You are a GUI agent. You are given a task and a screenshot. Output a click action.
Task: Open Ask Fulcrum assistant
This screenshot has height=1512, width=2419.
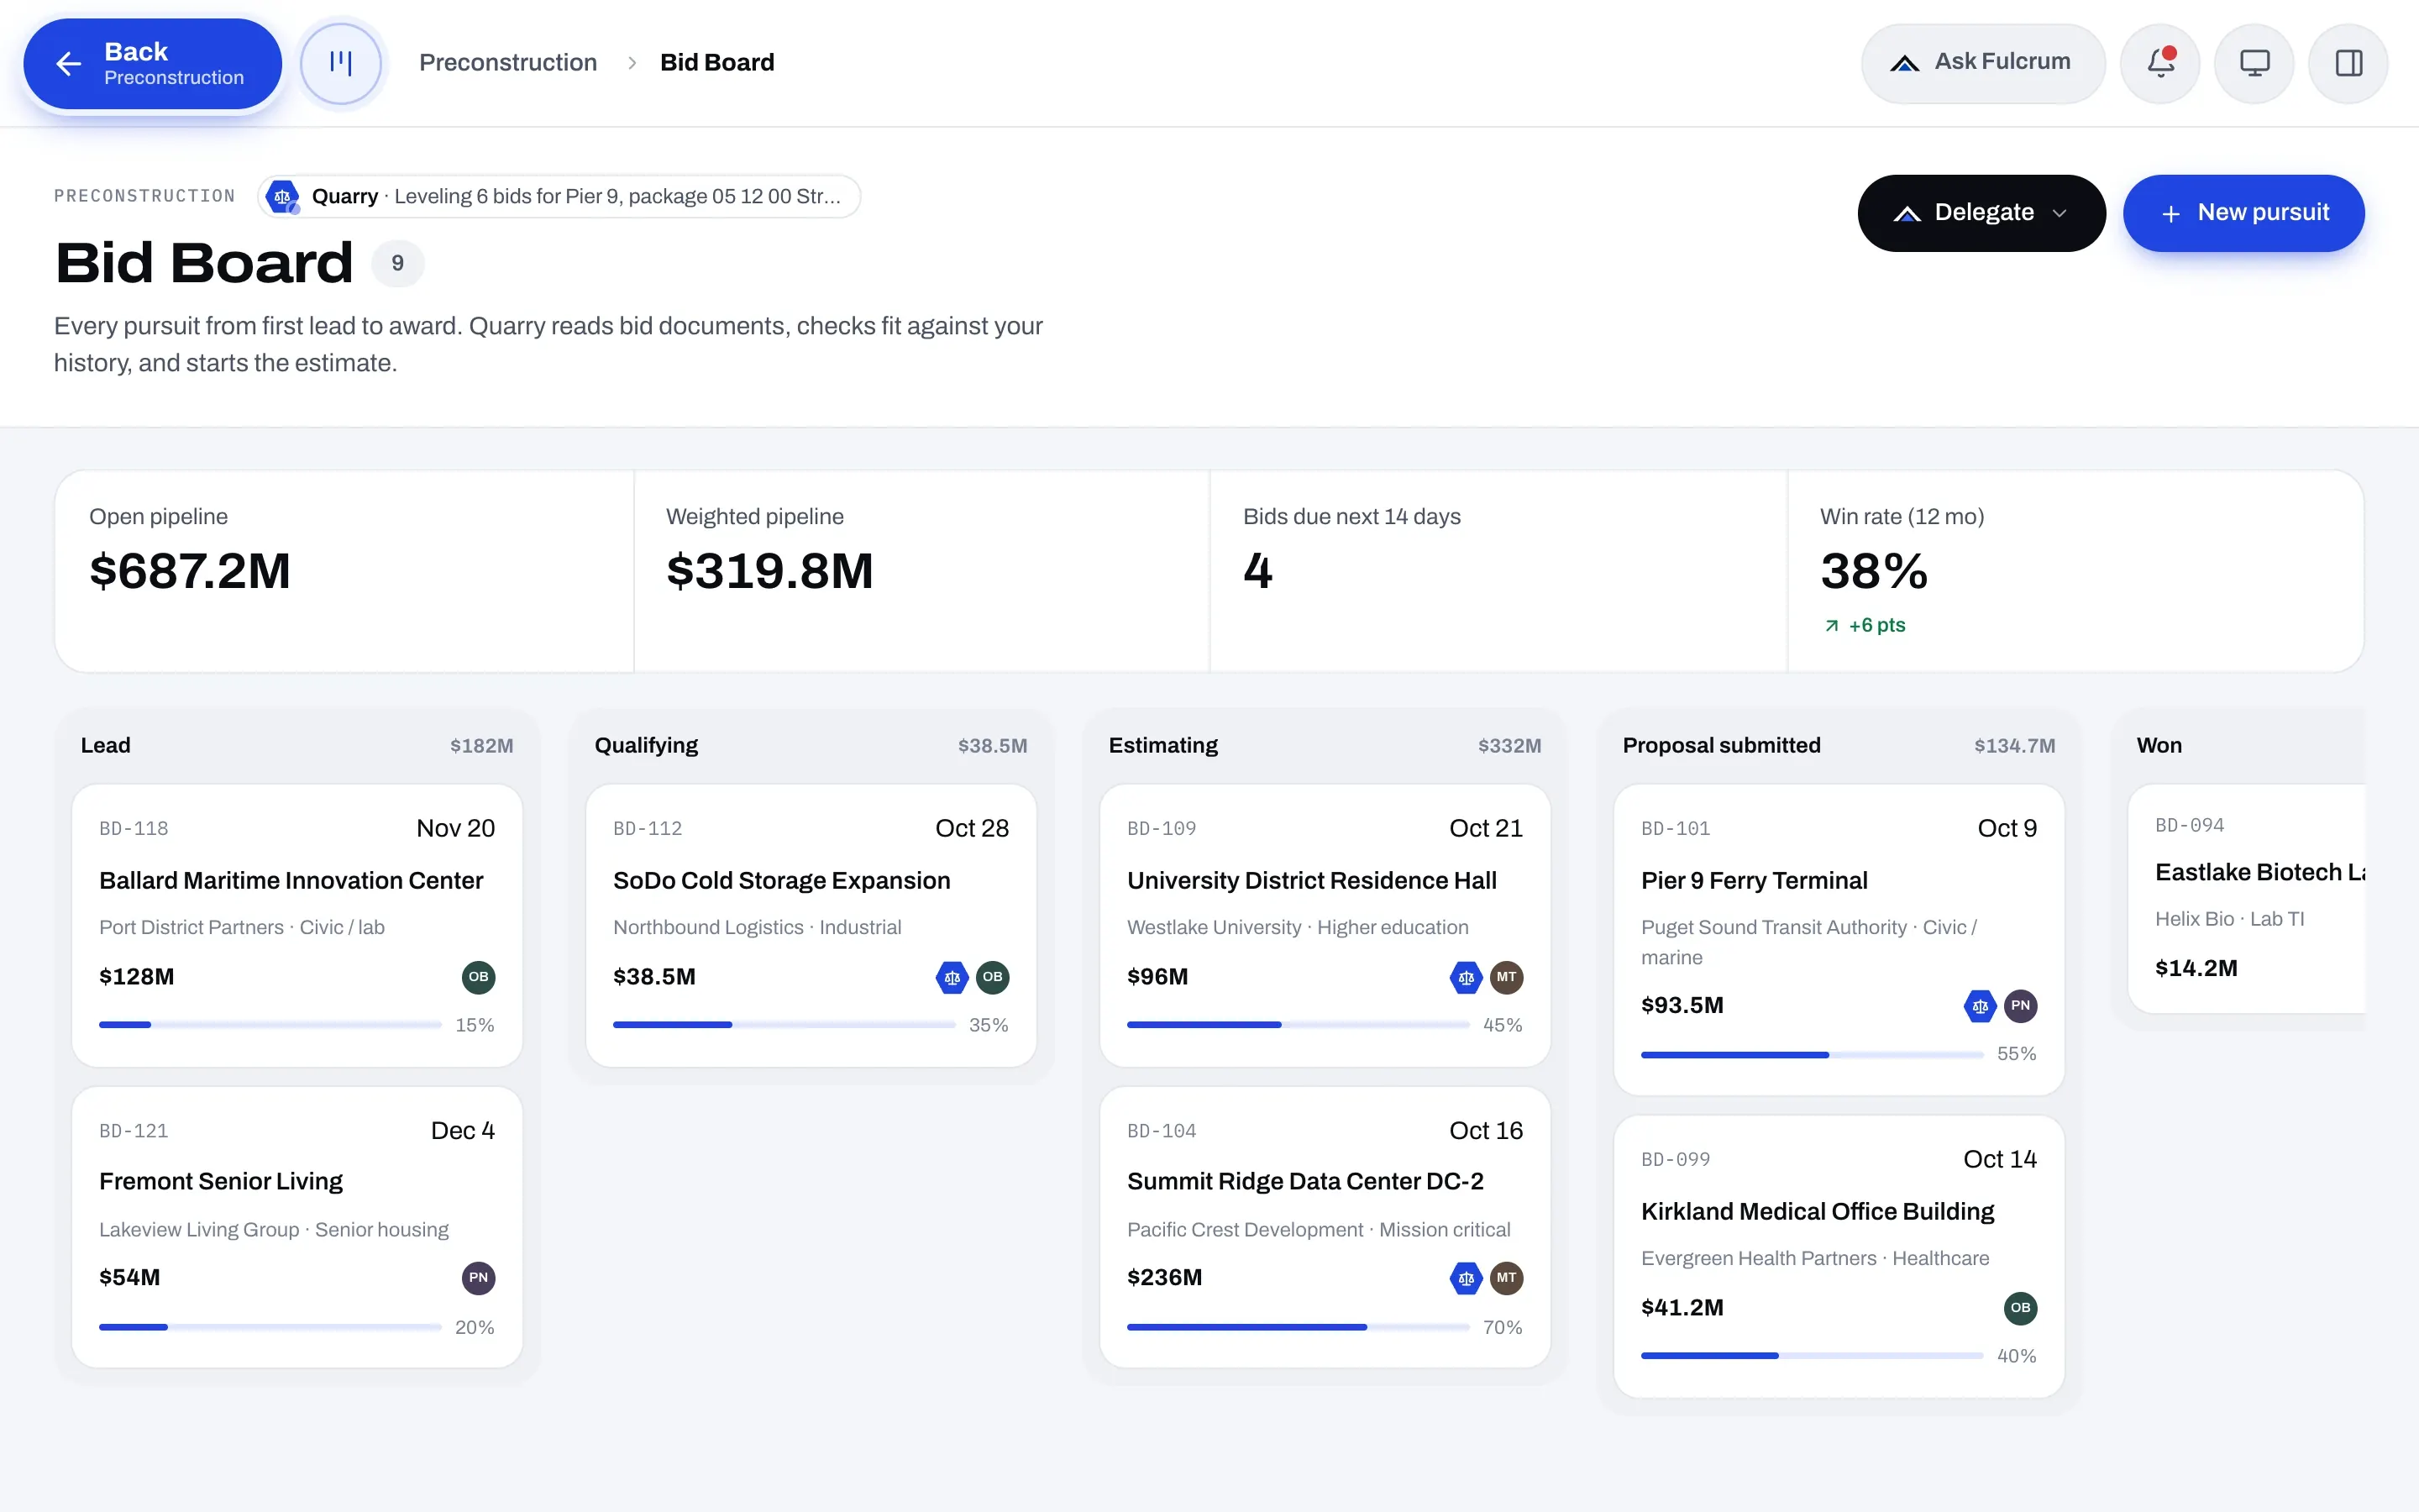point(1982,63)
